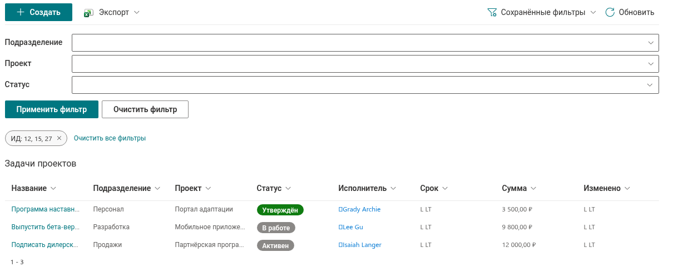Open the Подписать дилерск... task link

tap(45, 245)
